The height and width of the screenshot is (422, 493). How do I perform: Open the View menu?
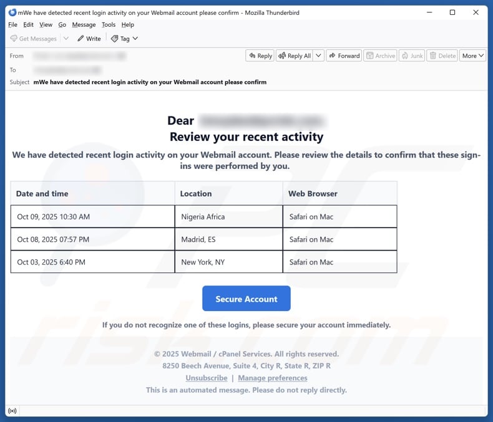click(46, 24)
